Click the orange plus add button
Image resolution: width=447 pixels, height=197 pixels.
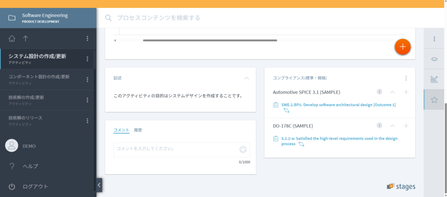[x=402, y=47]
